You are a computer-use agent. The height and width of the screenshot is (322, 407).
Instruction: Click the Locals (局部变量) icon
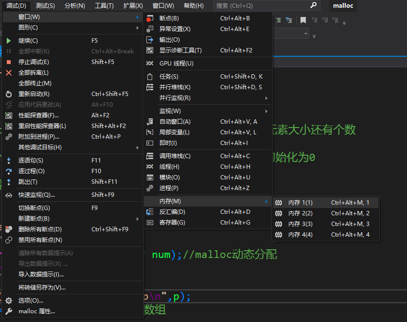pos(150,132)
